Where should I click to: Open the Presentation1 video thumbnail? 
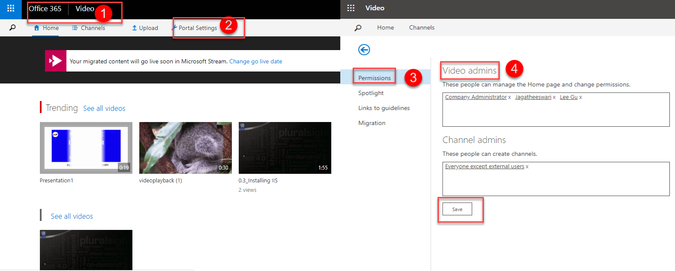[x=86, y=148]
